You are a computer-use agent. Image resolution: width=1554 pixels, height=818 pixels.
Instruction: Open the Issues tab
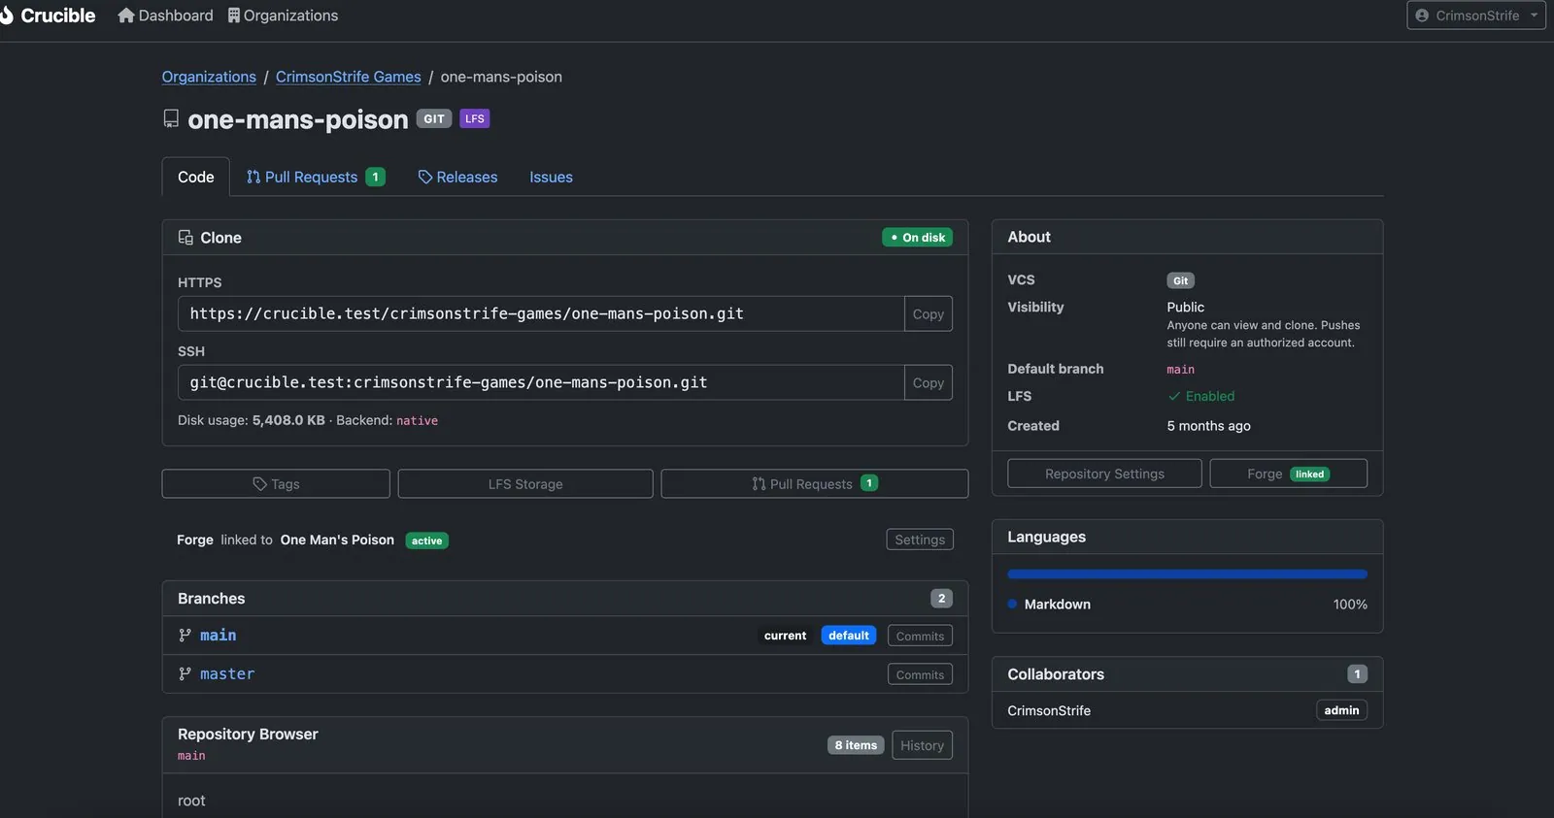coord(551,177)
